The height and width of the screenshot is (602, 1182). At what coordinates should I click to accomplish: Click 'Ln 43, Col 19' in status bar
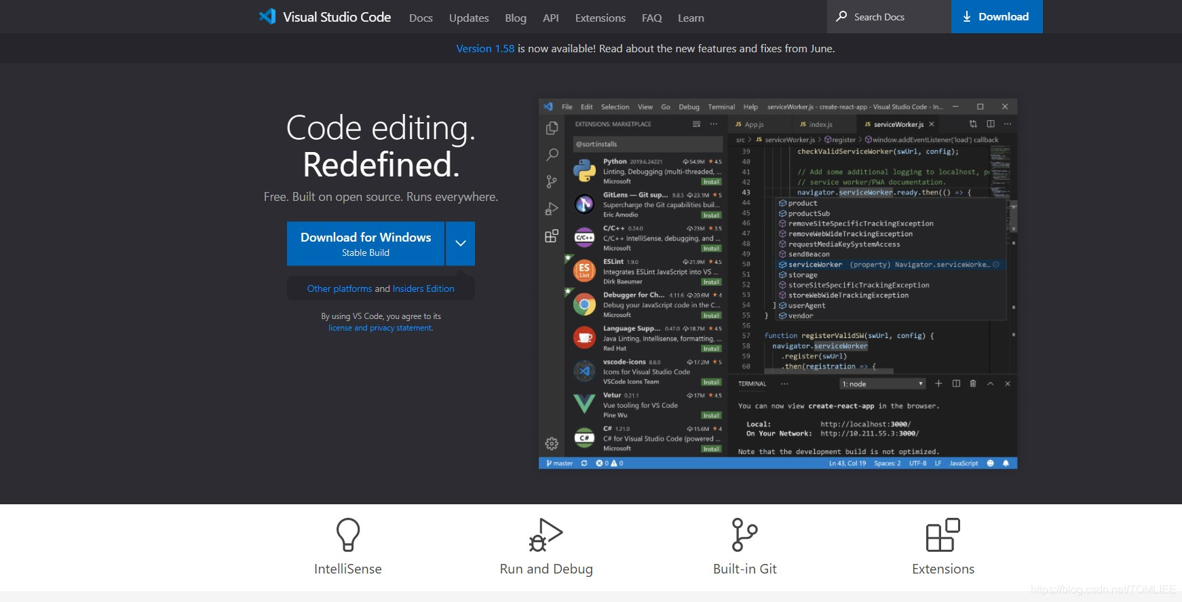click(847, 464)
